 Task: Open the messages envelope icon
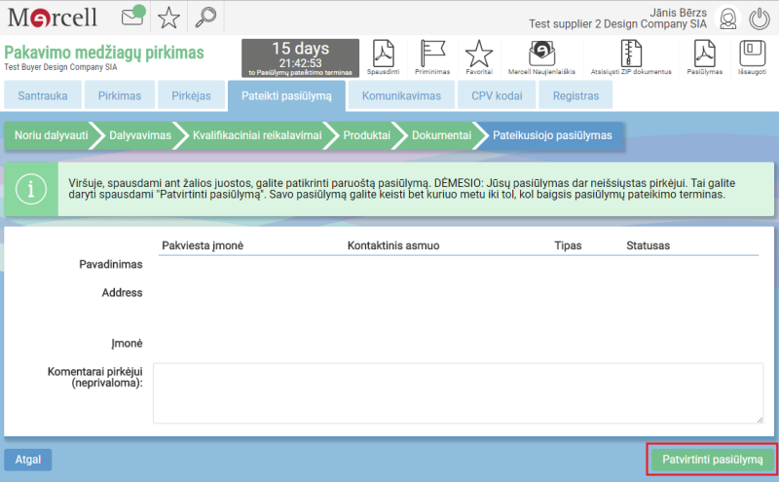[x=132, y=17]
